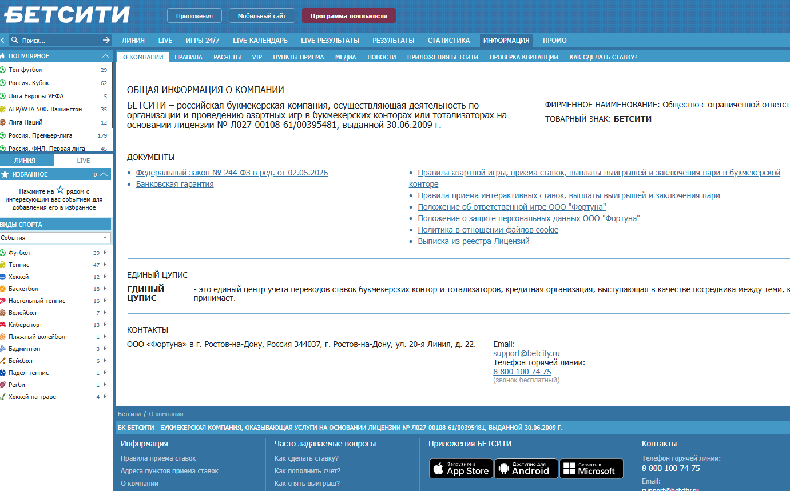Click the Футбол sport icon
This screenshot has height=491, width=790.
pyautogui.click(x=3, y=253)
